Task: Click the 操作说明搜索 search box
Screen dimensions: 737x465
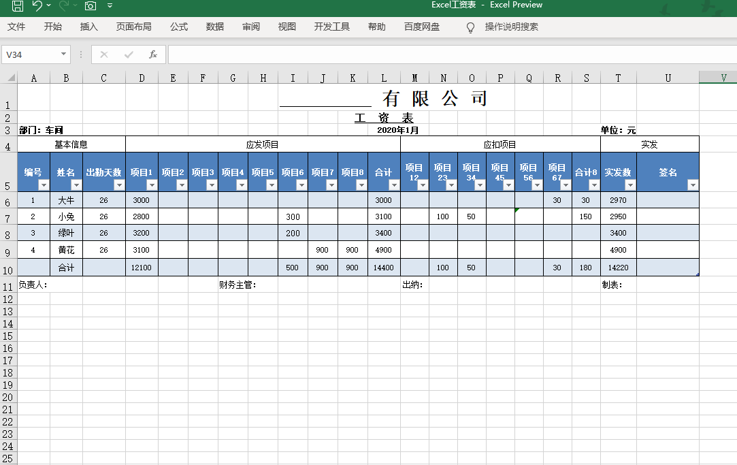Action: click(511, 27)
